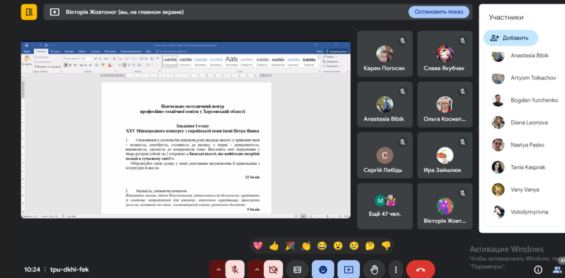Viewport: 565px width, 278px height.
Task: Send the party popper reaction
Action: point(290,246)
